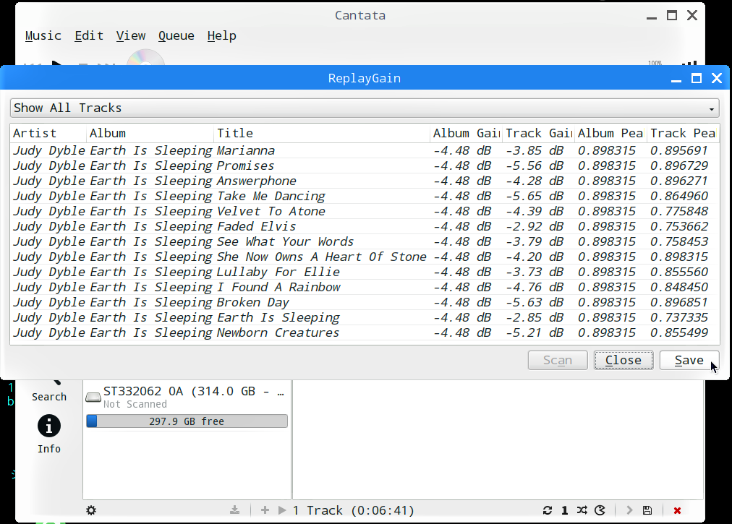Select the Answerphone track title
This screenshot has height=524, width=732.
coord(256,181)
